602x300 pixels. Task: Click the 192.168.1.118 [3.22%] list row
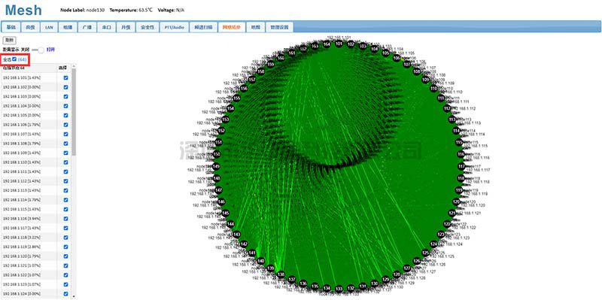36,237
